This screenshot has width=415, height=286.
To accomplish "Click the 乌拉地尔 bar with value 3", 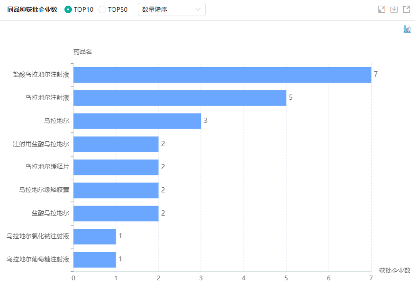I will tap(137, 121).
